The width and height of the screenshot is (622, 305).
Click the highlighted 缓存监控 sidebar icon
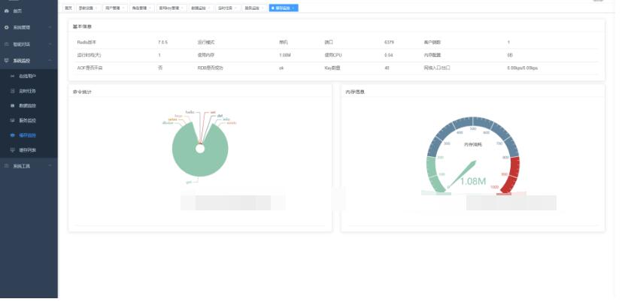[12, 135]
